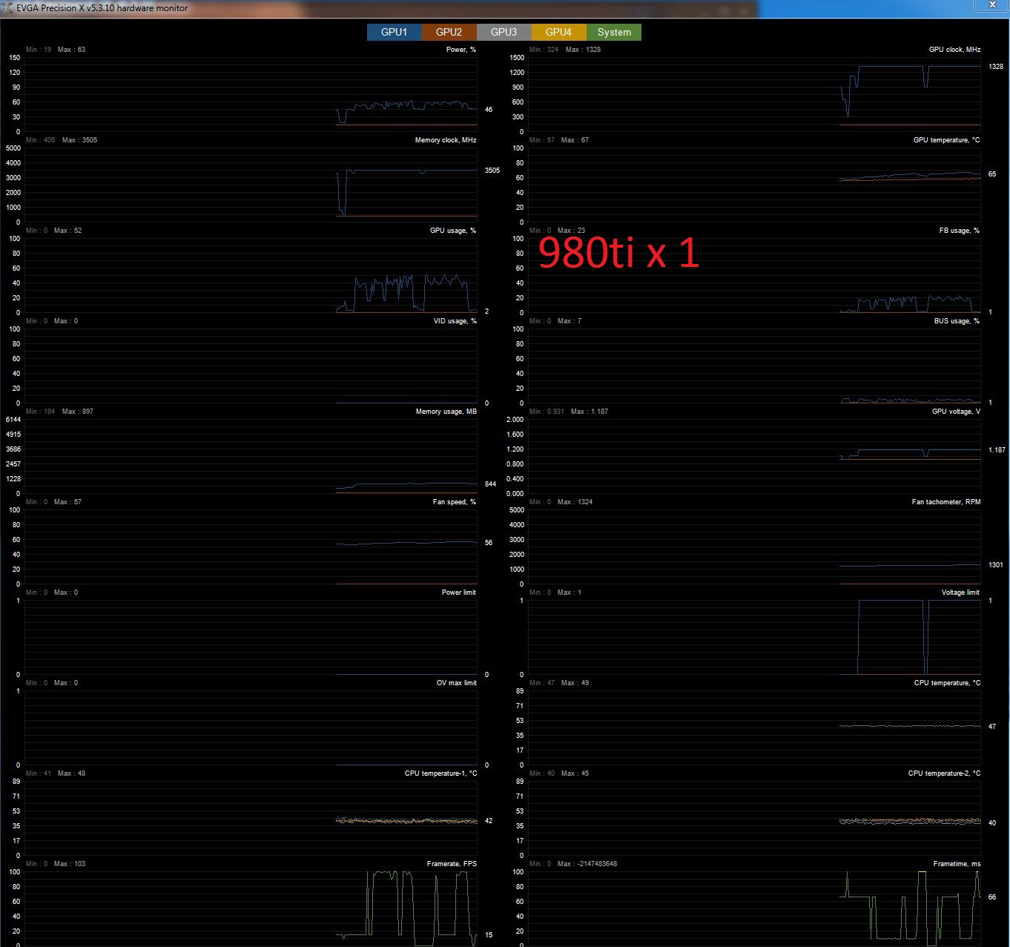Click the "BUS usage, %" graph label
Viewport: 1010px width, 947px height.
(957, 321)
